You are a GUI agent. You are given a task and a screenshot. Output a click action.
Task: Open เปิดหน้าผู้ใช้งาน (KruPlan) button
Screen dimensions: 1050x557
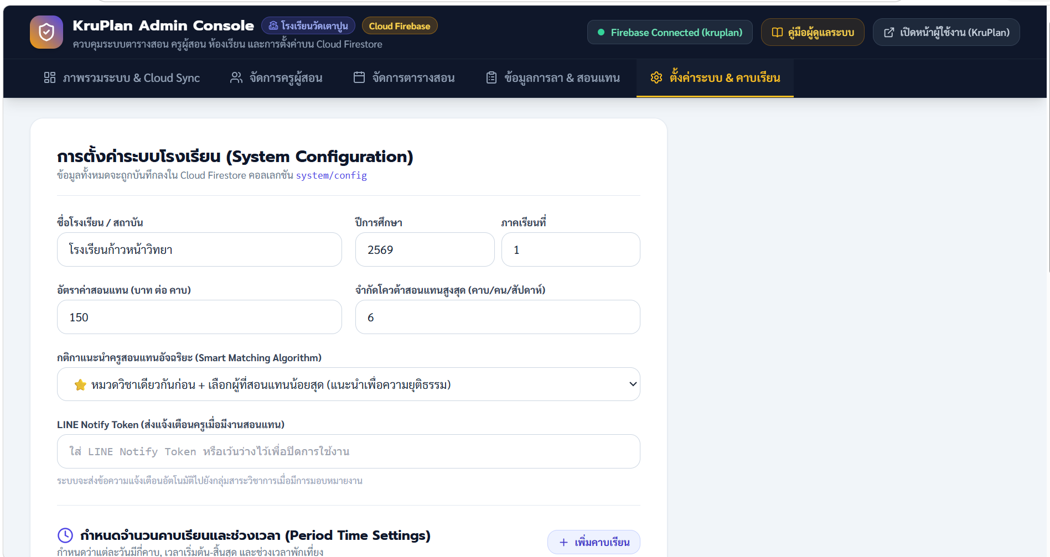pos(946,32)
